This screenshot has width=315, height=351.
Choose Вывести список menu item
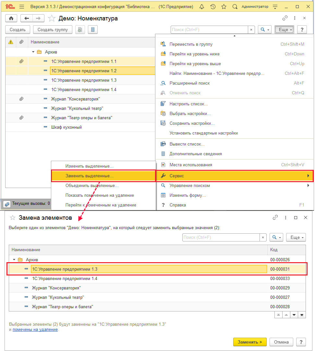[234, 144]
